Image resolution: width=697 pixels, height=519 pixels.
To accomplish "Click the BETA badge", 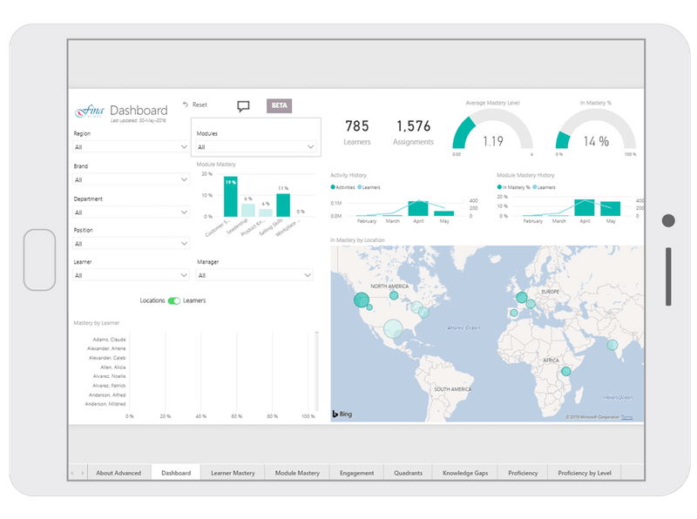I will (x=279, y=104).
